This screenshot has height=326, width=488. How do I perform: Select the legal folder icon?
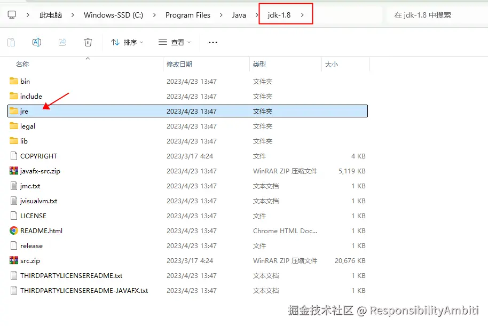14,126
